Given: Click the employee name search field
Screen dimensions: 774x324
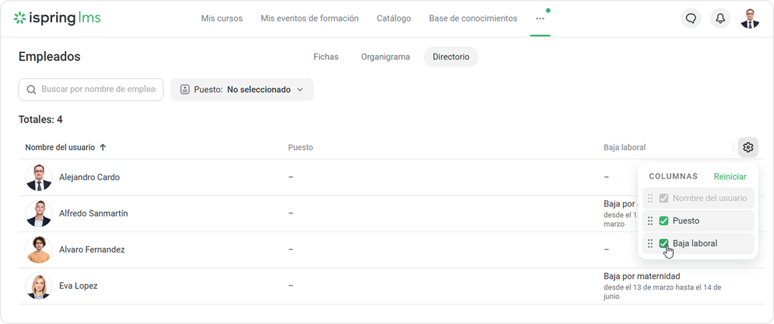Looking at the screenshot, I should pyautogui.click(x=98, y=90).
